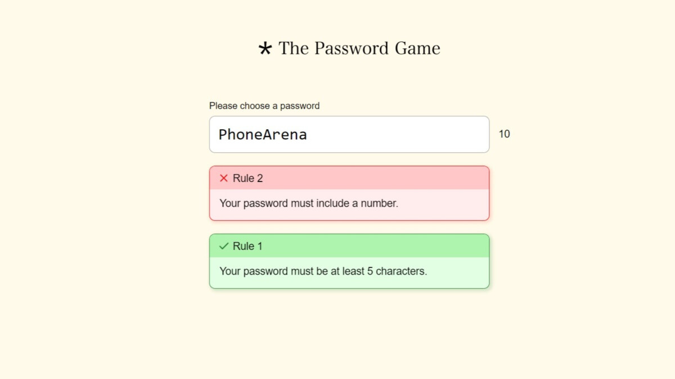Click inside the password input field
The width and height of the screenshot is (675, 379).
[x=349, y=134]
